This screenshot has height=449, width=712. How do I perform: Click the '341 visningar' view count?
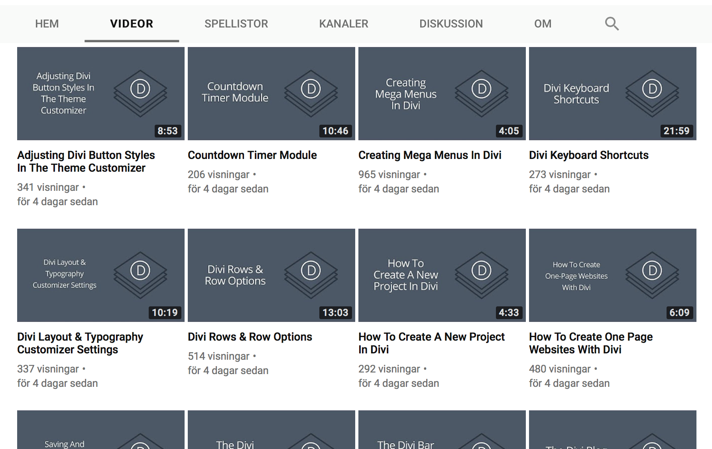point(48,187)
